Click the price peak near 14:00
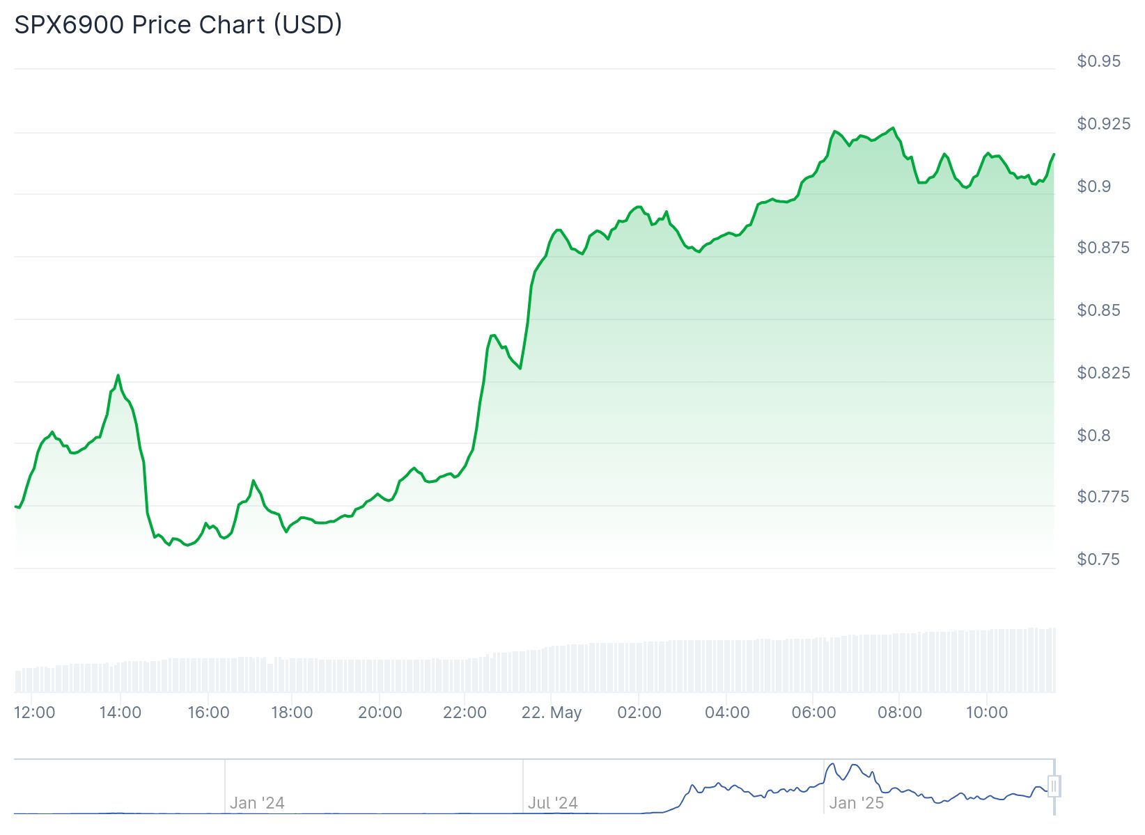This screenshot has height=835, width=1145. (x=118, y=376)
